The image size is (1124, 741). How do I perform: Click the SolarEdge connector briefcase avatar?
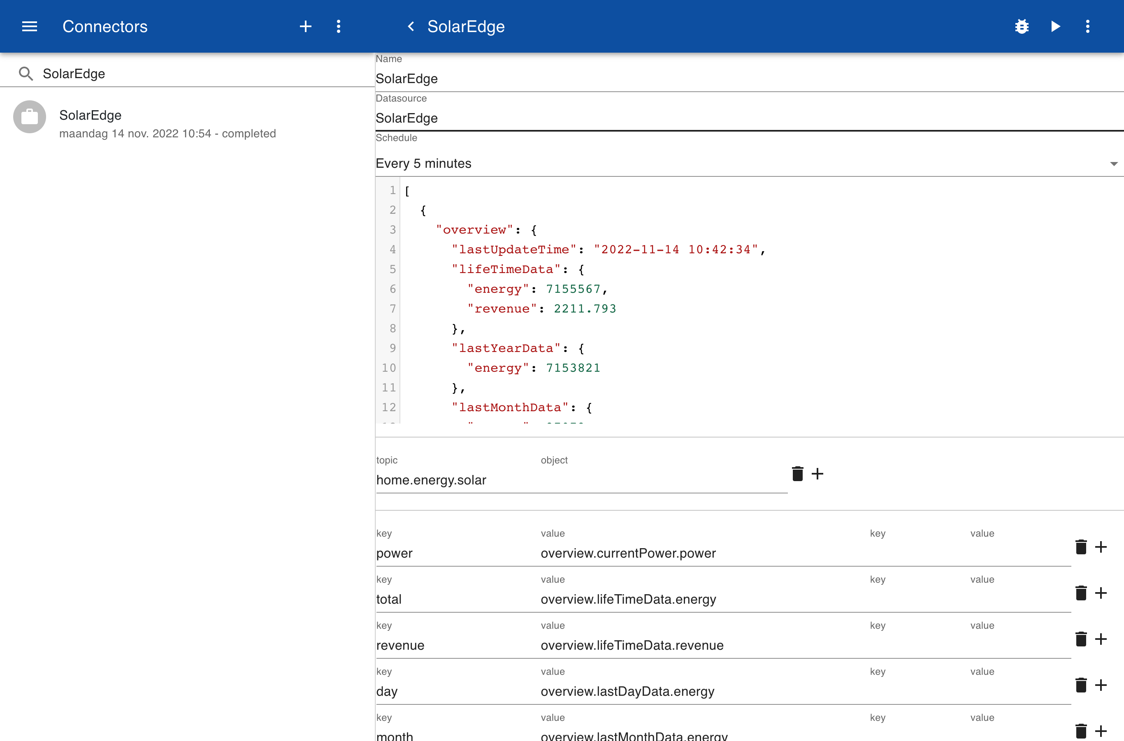[x=30, y=117]
